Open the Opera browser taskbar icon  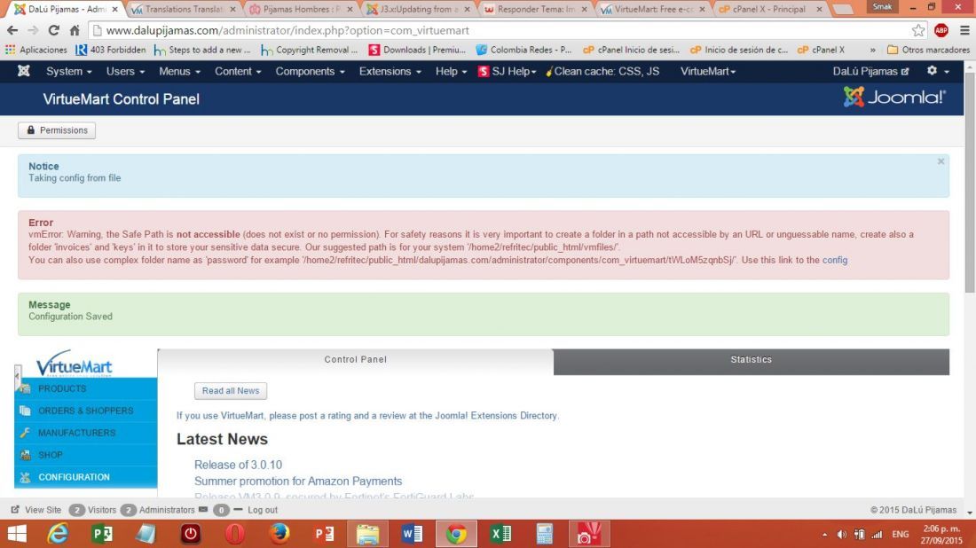235,534
